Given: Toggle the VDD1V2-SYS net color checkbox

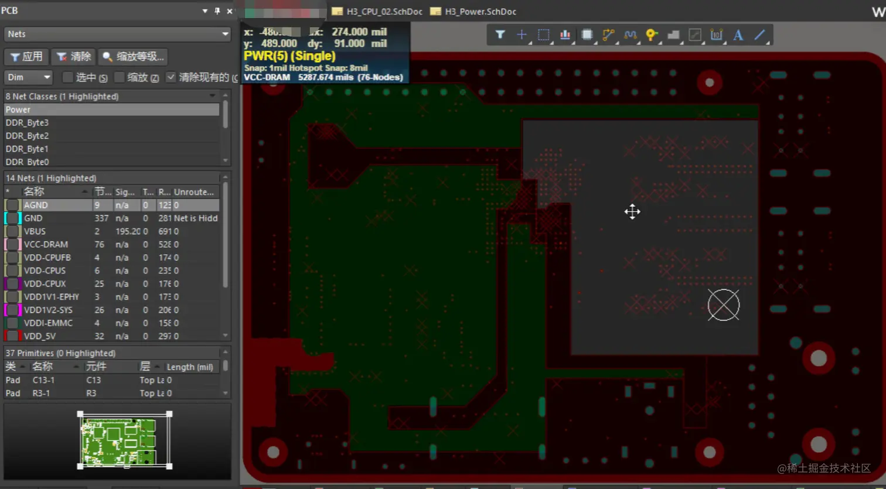Looking at the screenshot, I should (12, 310).
